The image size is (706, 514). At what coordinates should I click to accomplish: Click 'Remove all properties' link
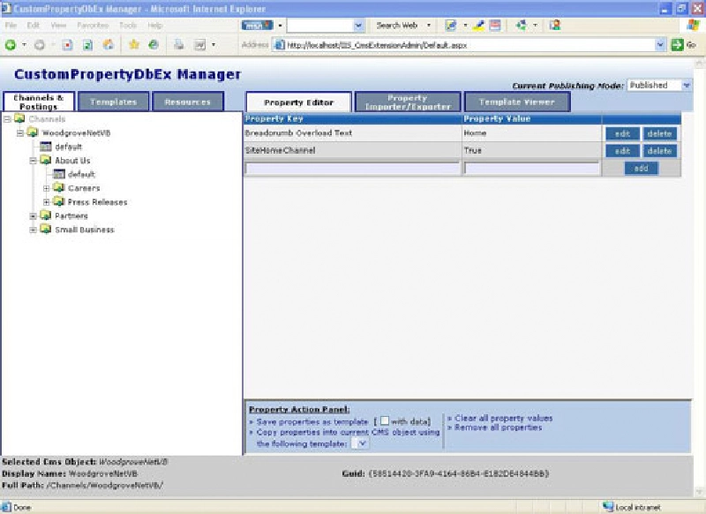498,427
